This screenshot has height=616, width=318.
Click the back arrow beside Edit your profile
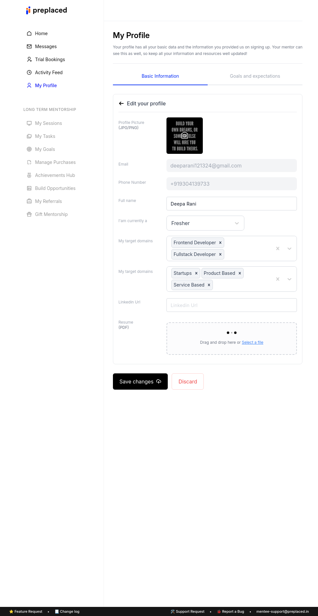[x=121, y=103]
